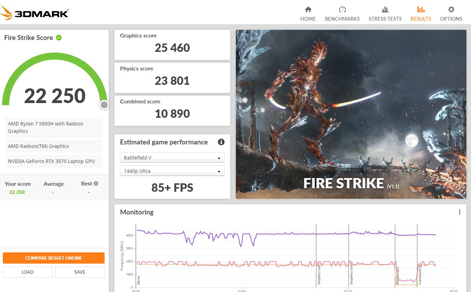Image resolution: width=471 pixels, height=292 pixels.
Task: Click green validation checkmark beside Fire Strike Score
Action: coord(59,38)
